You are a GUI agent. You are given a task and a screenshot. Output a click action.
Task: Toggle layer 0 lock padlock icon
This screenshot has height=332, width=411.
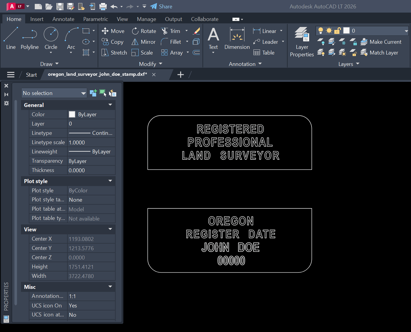[338, 31]
